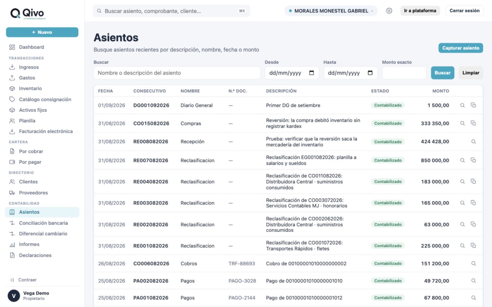Click Cerrar sesión

pos(464,11)
